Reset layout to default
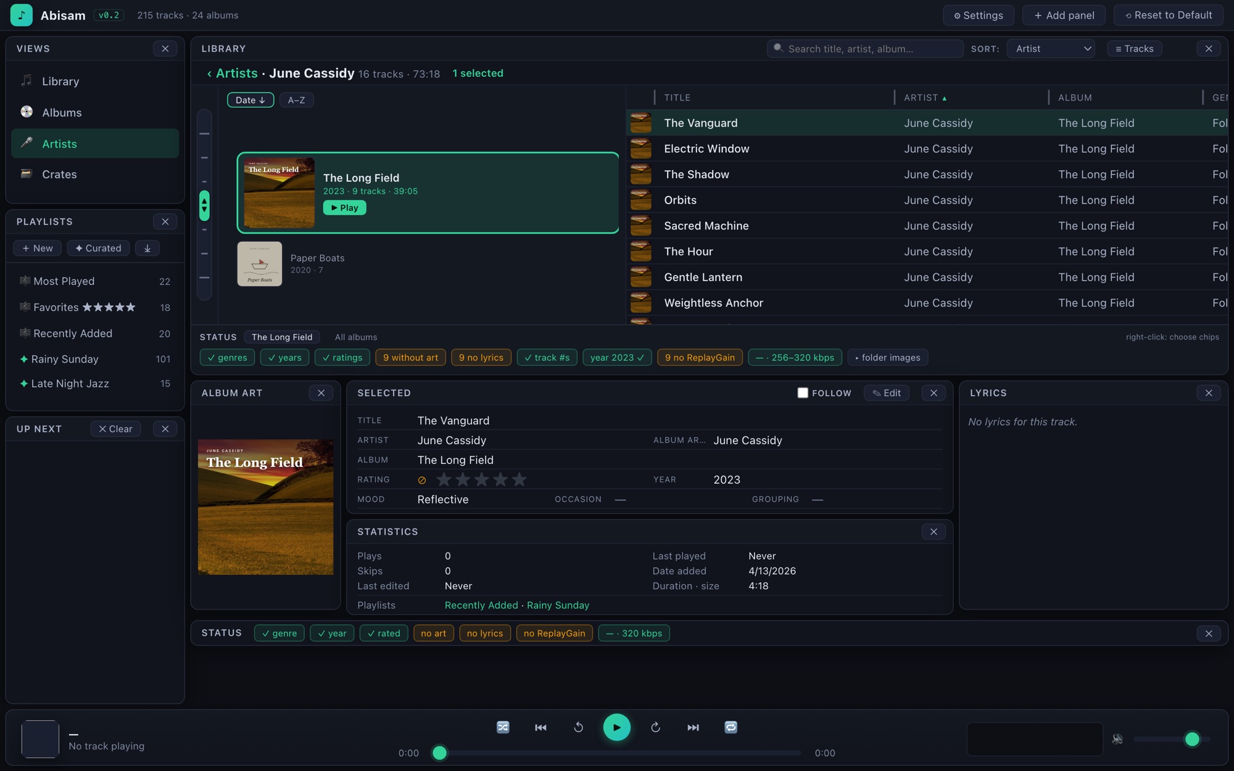 pos(1168,15)
